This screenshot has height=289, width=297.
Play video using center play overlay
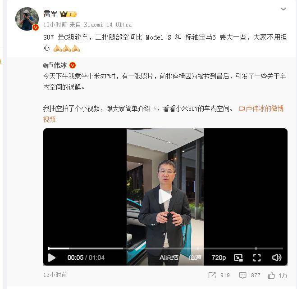165,197
